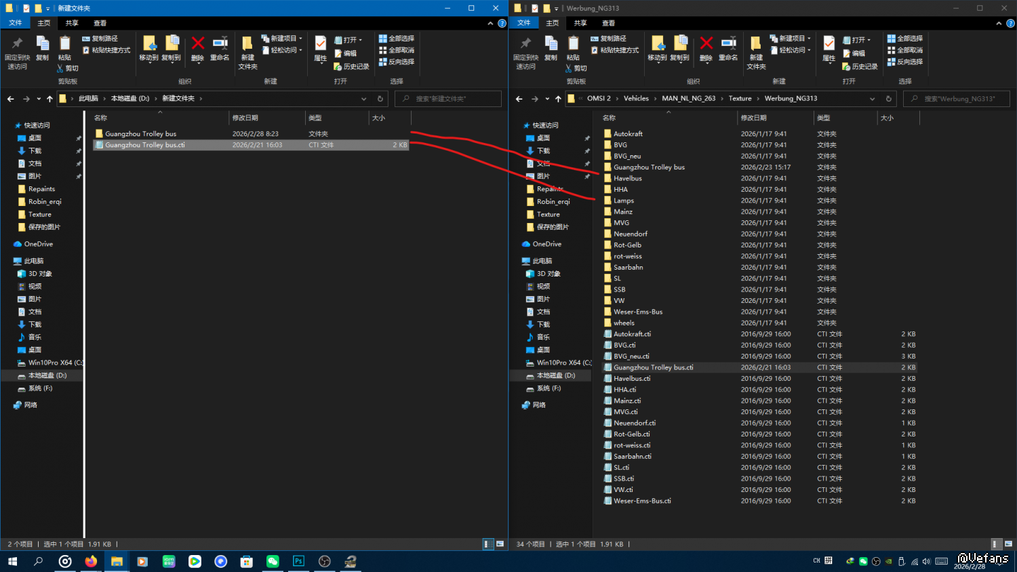Click Copy Path (复制路径) in left window

pos(100,39)
